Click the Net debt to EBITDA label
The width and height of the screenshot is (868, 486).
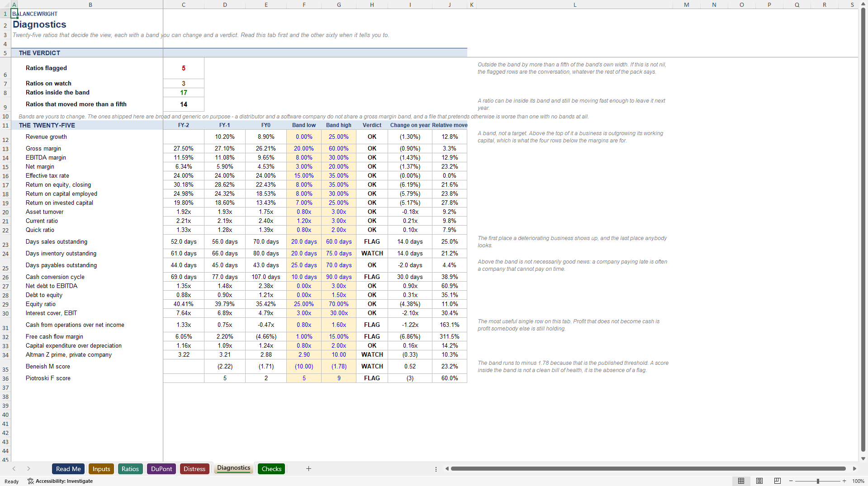tap(52, 286)
